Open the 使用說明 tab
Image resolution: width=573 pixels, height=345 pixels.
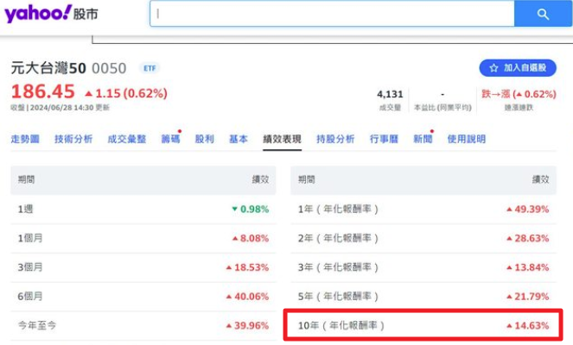coord(467,139)
